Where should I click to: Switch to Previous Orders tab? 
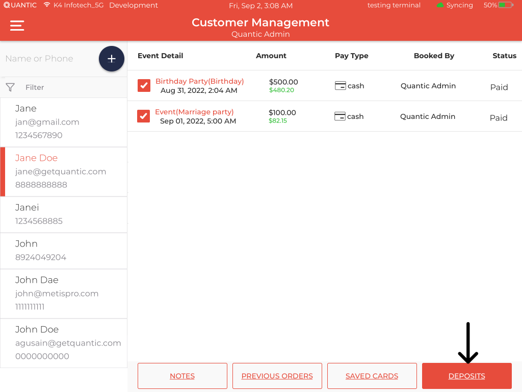click(277, 376)
